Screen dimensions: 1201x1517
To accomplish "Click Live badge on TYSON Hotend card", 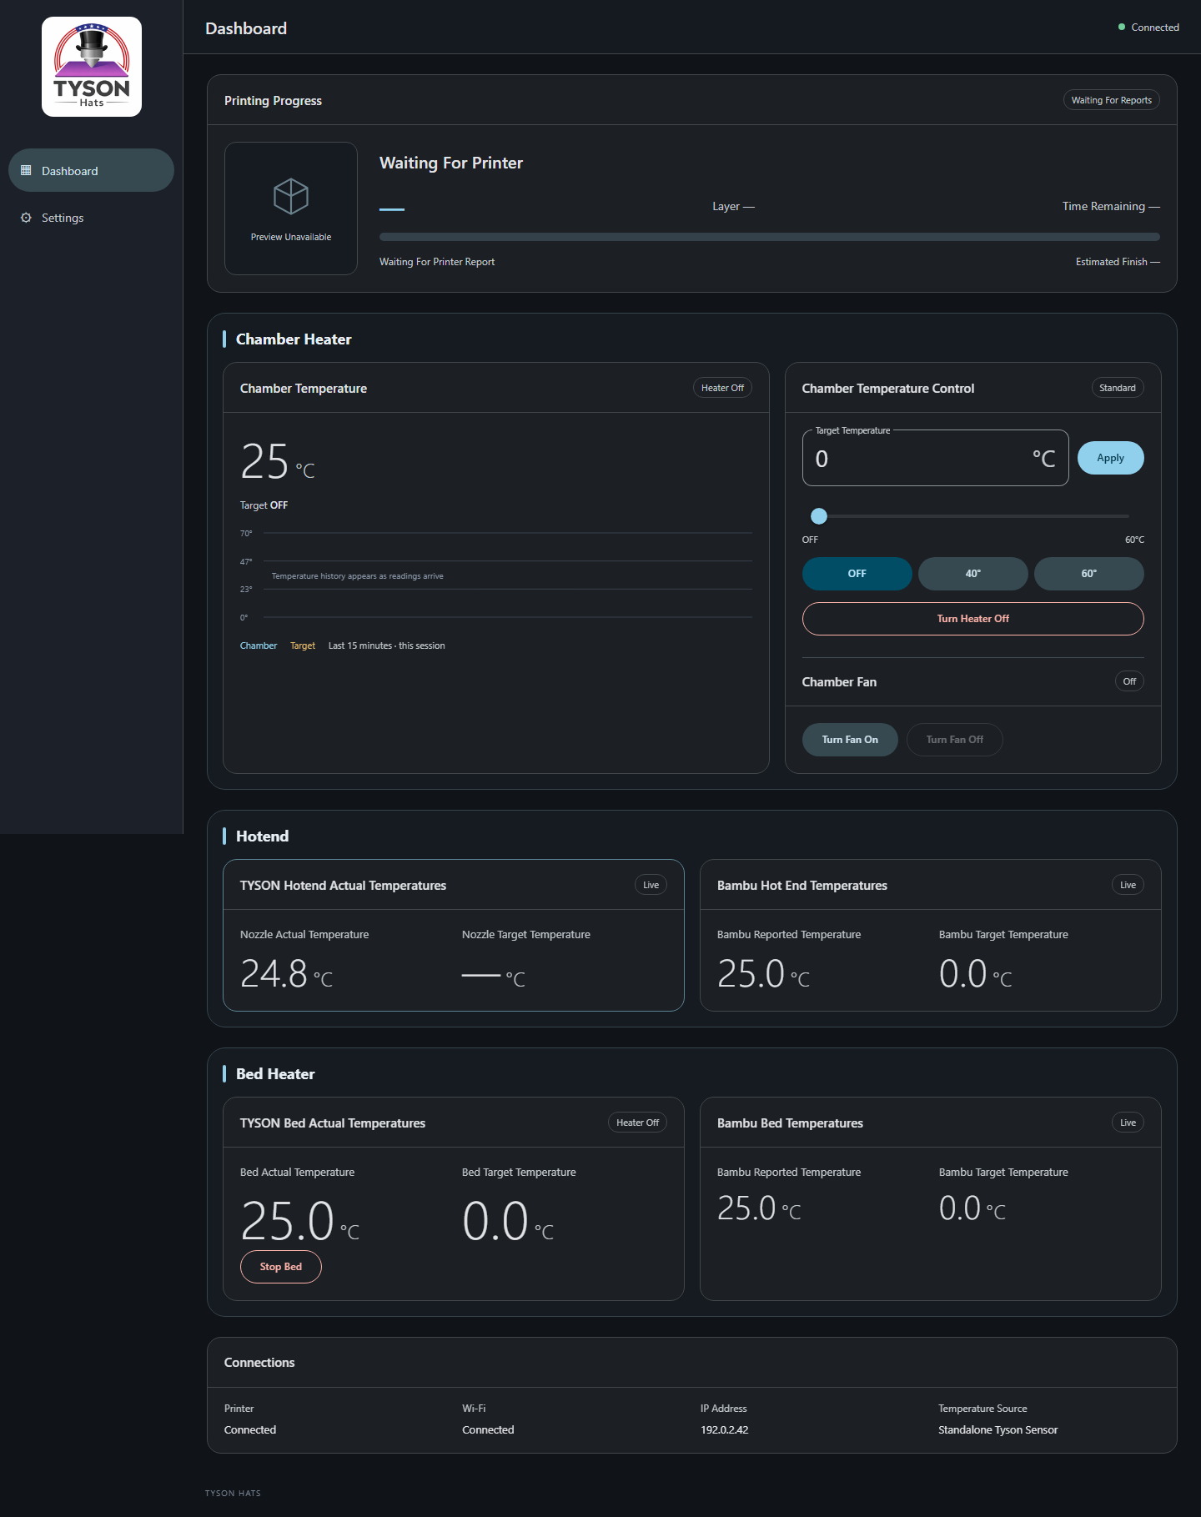I will [x=651, y=885].
